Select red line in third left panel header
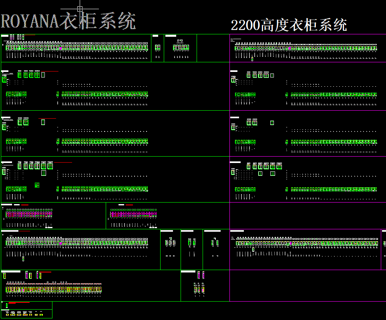The height and width of the screenshot is (320, 386). [47, 119]
